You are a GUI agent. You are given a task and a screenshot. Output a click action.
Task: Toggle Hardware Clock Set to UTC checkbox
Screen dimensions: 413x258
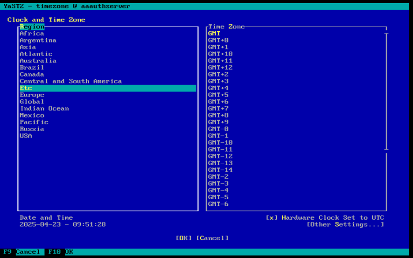325,218
